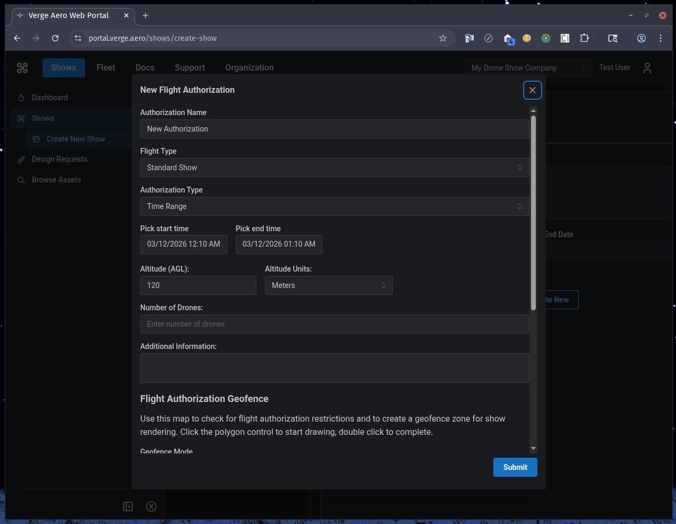
Task: Submit the flight authorization form
Action: pos(515,467)
